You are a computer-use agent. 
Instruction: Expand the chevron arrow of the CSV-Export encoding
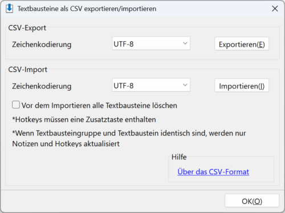[185, 43]
